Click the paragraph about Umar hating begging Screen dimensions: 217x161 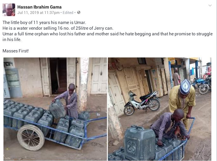tap(108, 37)
